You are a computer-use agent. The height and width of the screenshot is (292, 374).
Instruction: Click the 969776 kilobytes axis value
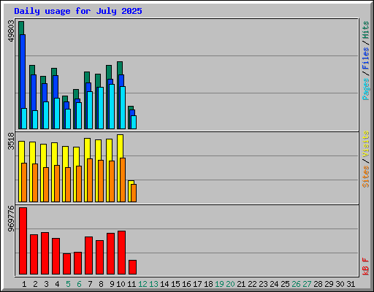[11, 218]
